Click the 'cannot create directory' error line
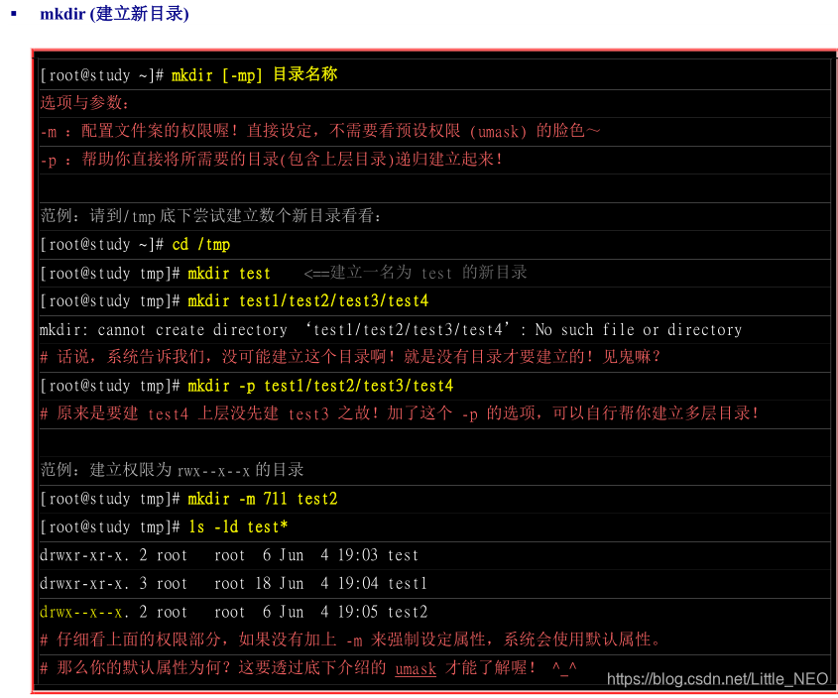The height and width of the screenshot is (698, 838). pos(391,330)
